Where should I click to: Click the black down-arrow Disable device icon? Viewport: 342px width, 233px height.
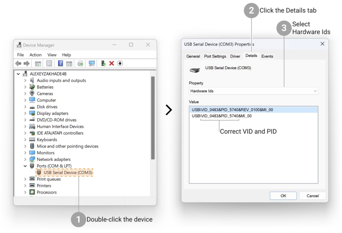(x=120, y=63)
